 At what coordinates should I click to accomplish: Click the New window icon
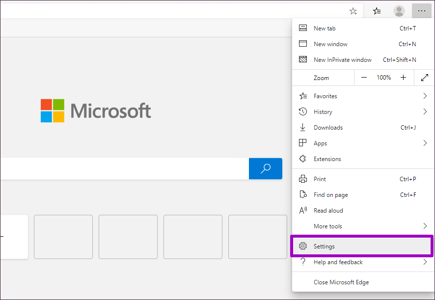coord(302,44)
